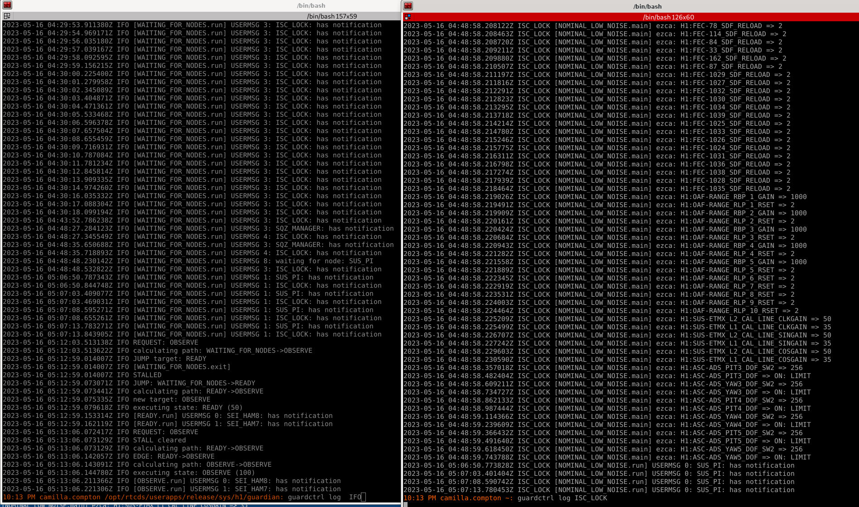The width and height of the screenshot is (859, 507).
Task: Click the right SUS_PI notification line at 05:06:50.773828Z
Action: [x=599, y=465]
